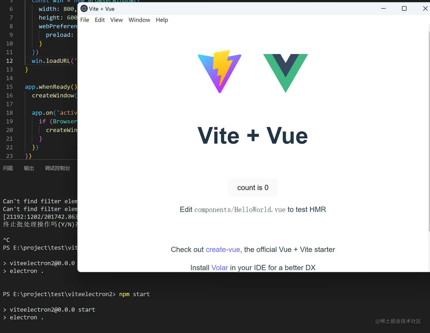Open the View menu

117,20
